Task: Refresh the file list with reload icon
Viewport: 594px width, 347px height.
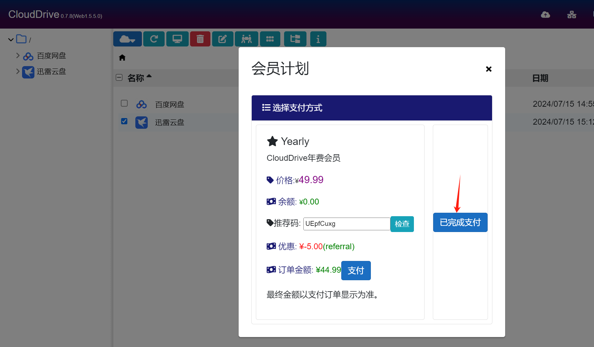Action: pos(154,39)
